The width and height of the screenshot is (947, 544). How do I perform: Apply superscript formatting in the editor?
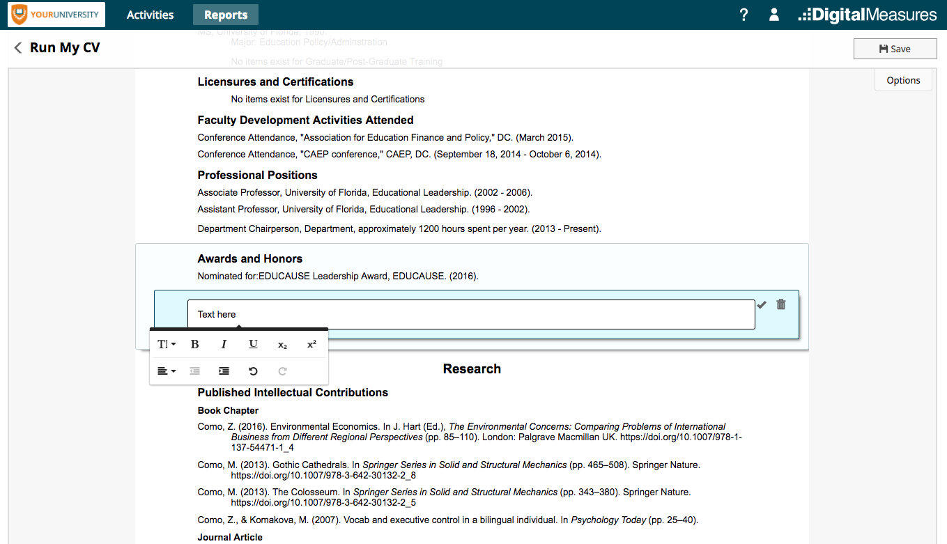311,343
